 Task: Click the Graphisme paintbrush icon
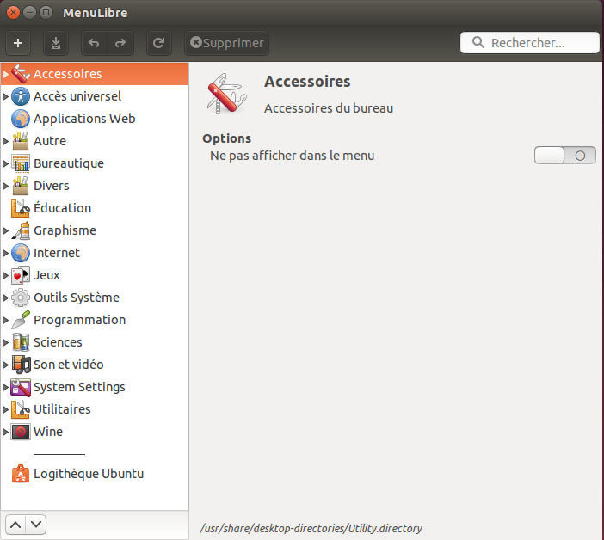(21, 230)
